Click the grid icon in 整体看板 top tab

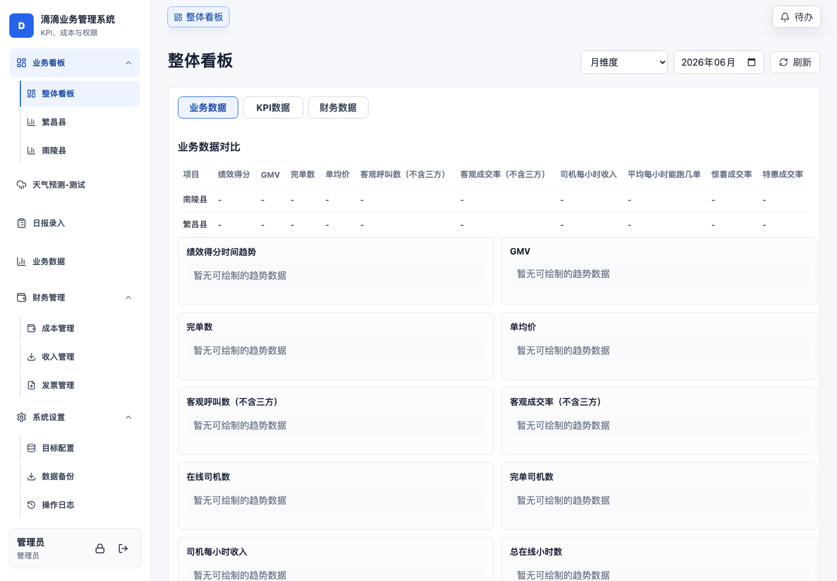pos(178,17)
